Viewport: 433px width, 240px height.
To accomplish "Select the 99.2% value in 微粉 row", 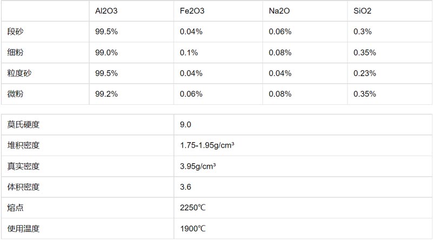I will (x=106, y=94).
